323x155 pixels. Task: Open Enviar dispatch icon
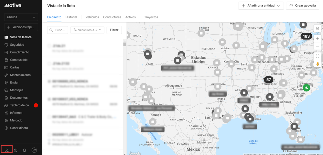pyautogui.click(x=6, y=83)
